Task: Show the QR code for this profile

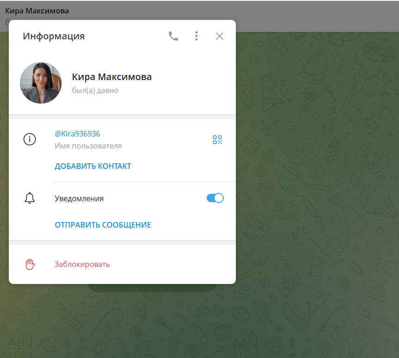Action: pos(217,139)
